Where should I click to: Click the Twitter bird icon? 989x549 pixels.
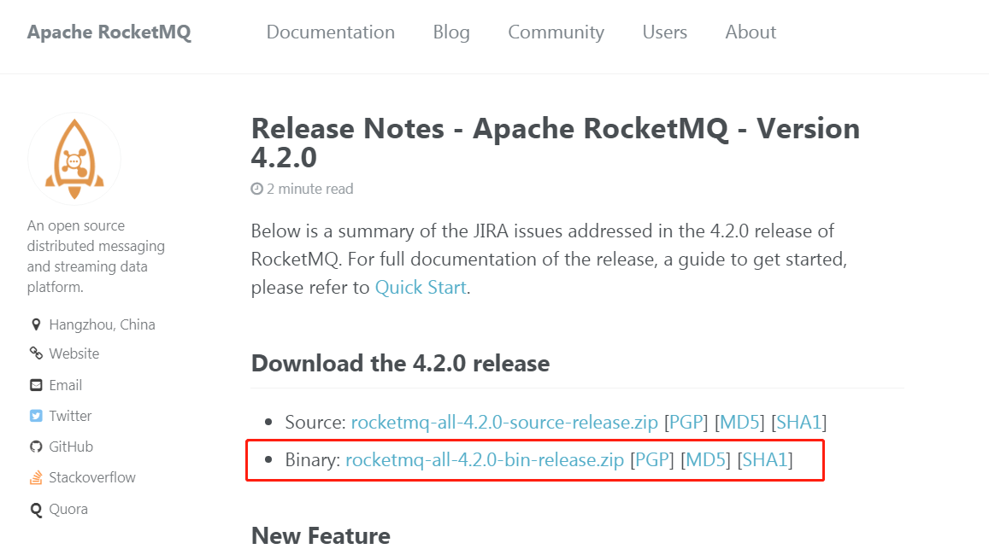point(36,416)
